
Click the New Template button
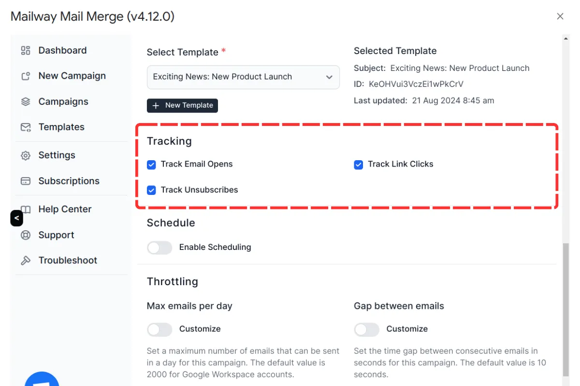(182, 106)
